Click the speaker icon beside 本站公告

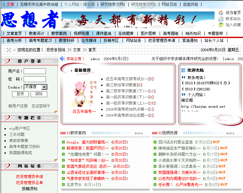click(x=63, y=59)
